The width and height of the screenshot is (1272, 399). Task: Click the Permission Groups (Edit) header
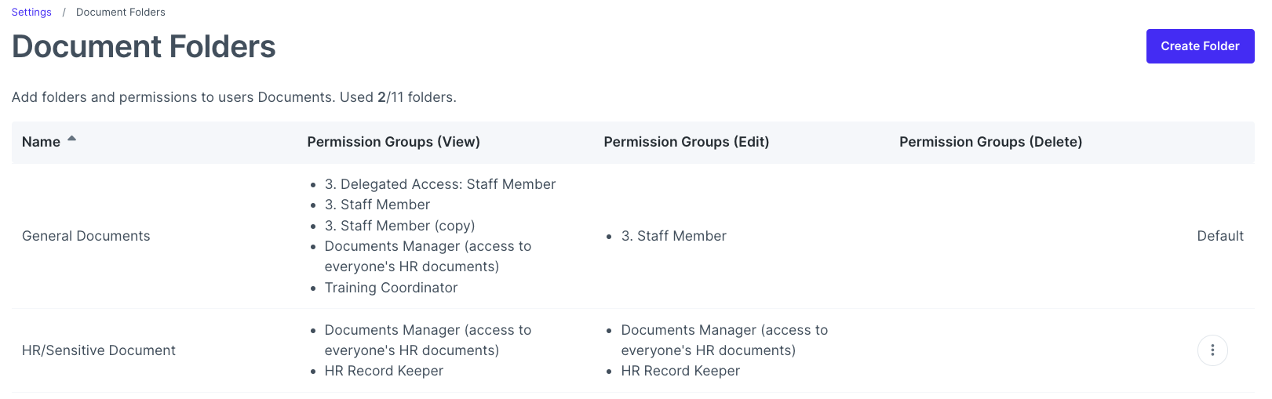pyautogui.click(x=686, y=142)
